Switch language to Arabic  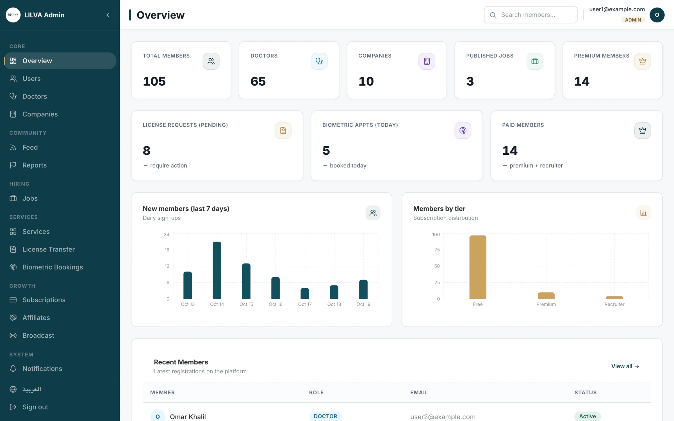60,389
